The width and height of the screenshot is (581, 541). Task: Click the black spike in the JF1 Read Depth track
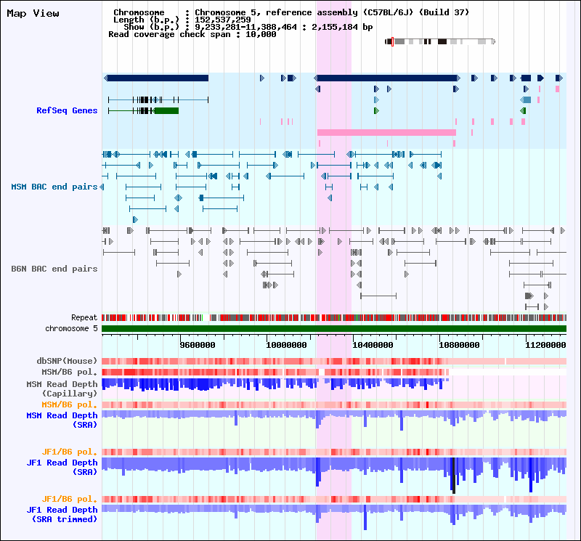click(453, 476)
